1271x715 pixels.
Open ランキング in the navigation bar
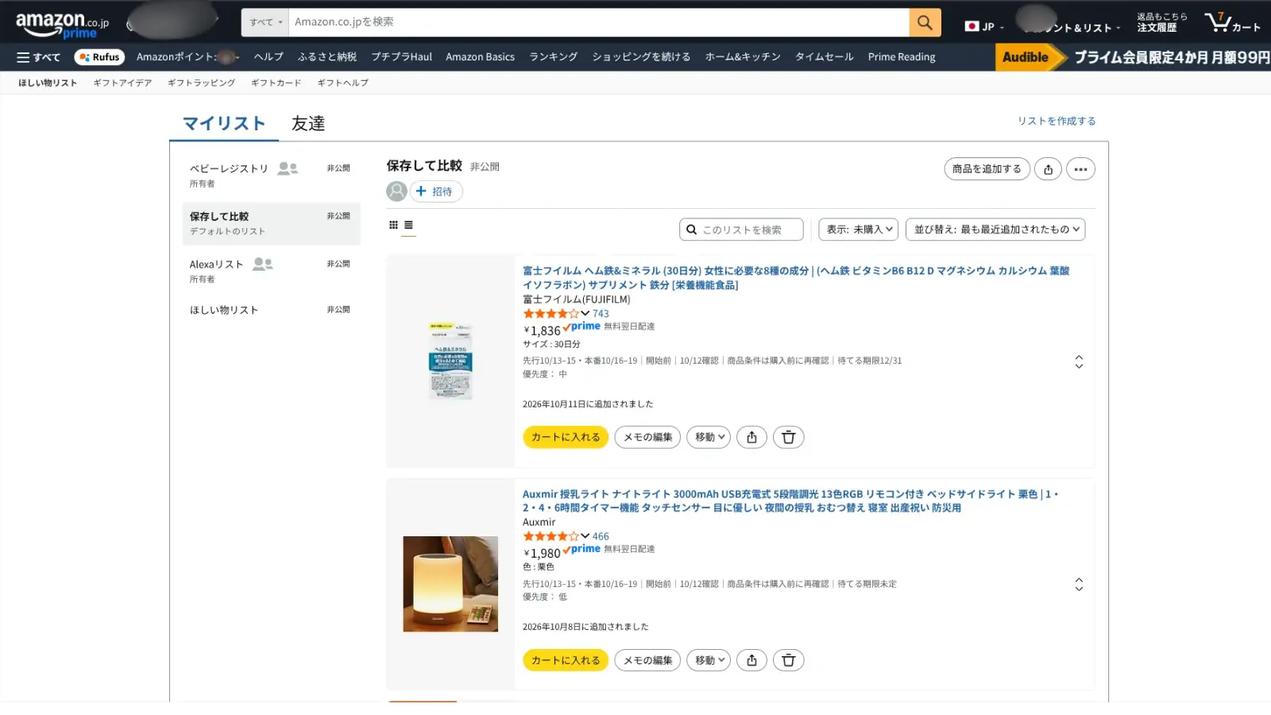coord(554,57)
